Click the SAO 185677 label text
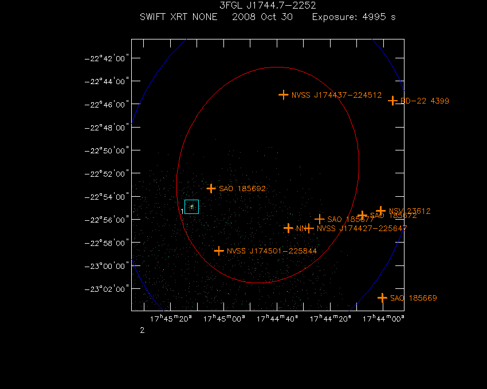The width and height of the screenshot is (487, 389). click(351, 219)
